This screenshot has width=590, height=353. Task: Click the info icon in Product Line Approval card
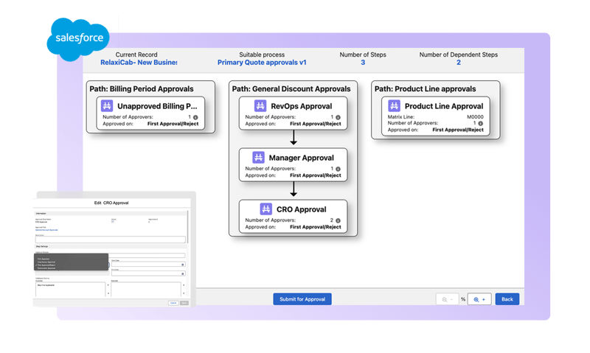481,123
